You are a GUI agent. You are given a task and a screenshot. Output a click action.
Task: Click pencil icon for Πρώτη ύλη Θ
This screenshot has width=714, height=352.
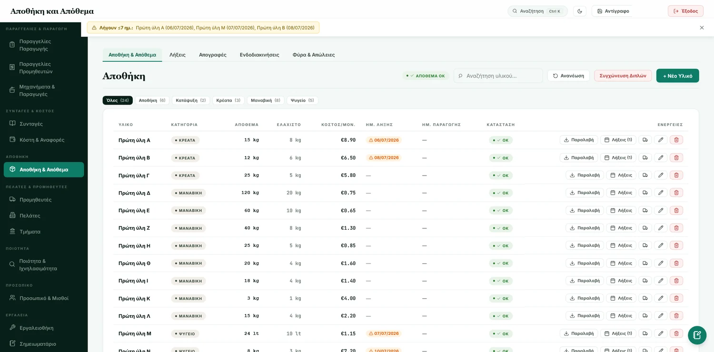(660, 263)
